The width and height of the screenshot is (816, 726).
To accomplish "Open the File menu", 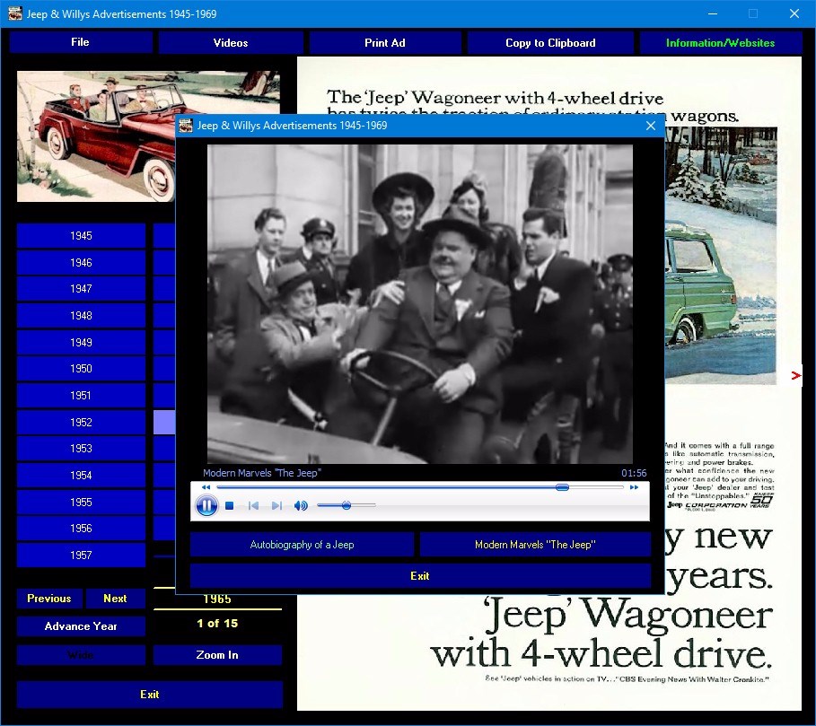I will [x=80, y=42].
